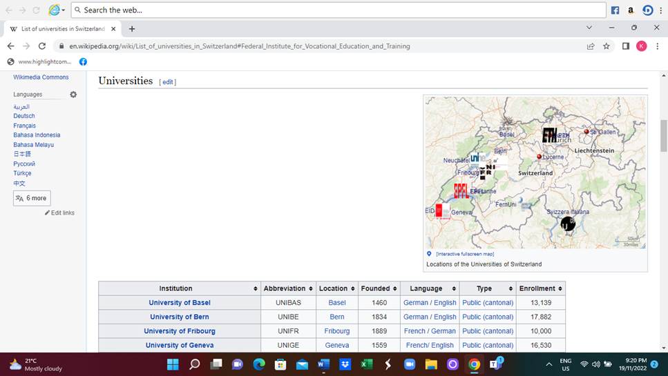Screen dimensions: 668x376
Task: Open Public (cantonal) link in Basel row
Action: tap(488, 303)
